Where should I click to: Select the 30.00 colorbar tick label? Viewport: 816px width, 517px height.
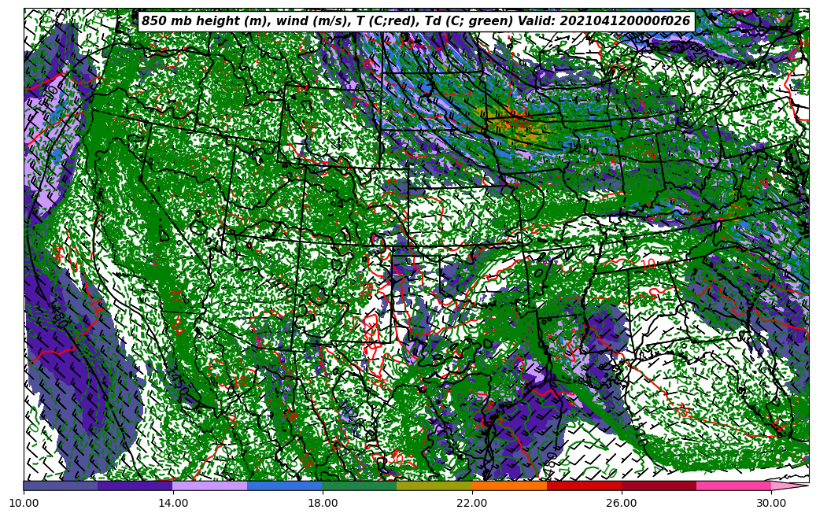click(x=771, y=503)
